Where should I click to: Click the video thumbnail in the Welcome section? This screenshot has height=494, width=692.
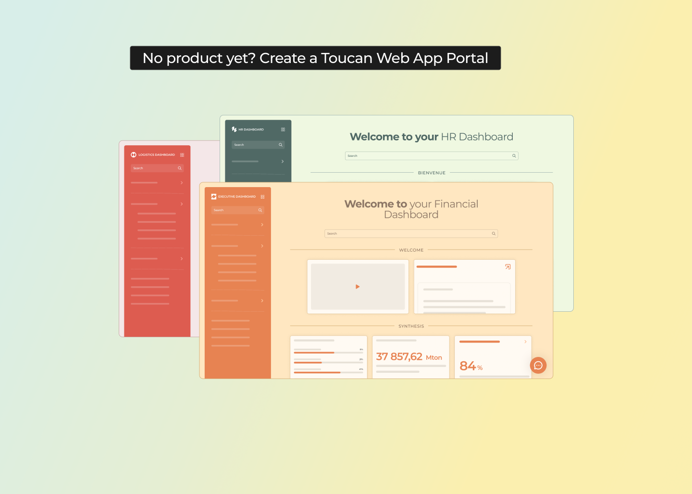(x=358, y=287)
